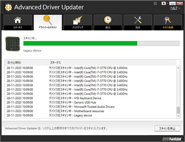Click the 日付と時刻 column header
Image resolution: width=185 pixels, height=142 pixels.
tap(14, 63)
